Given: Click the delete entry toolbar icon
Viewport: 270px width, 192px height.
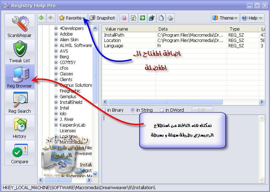Looking at the screenshot, I should point(124,18).
